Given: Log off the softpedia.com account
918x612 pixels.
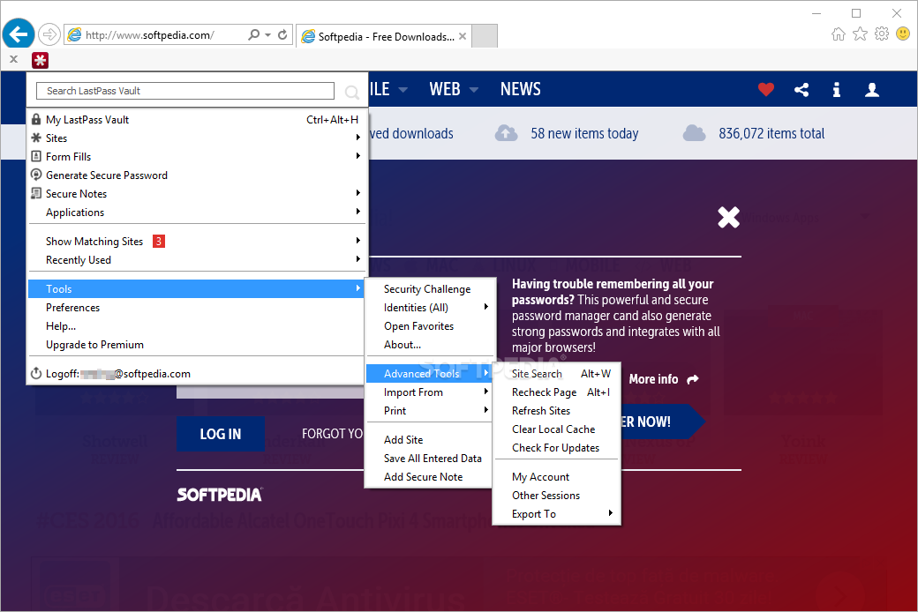Looking at the screenshot, I should [x=197, y=373].
